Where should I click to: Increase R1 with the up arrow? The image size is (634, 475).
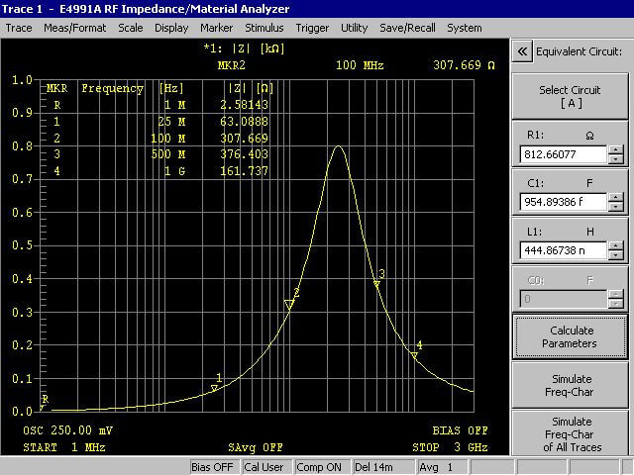coord(616,149)
